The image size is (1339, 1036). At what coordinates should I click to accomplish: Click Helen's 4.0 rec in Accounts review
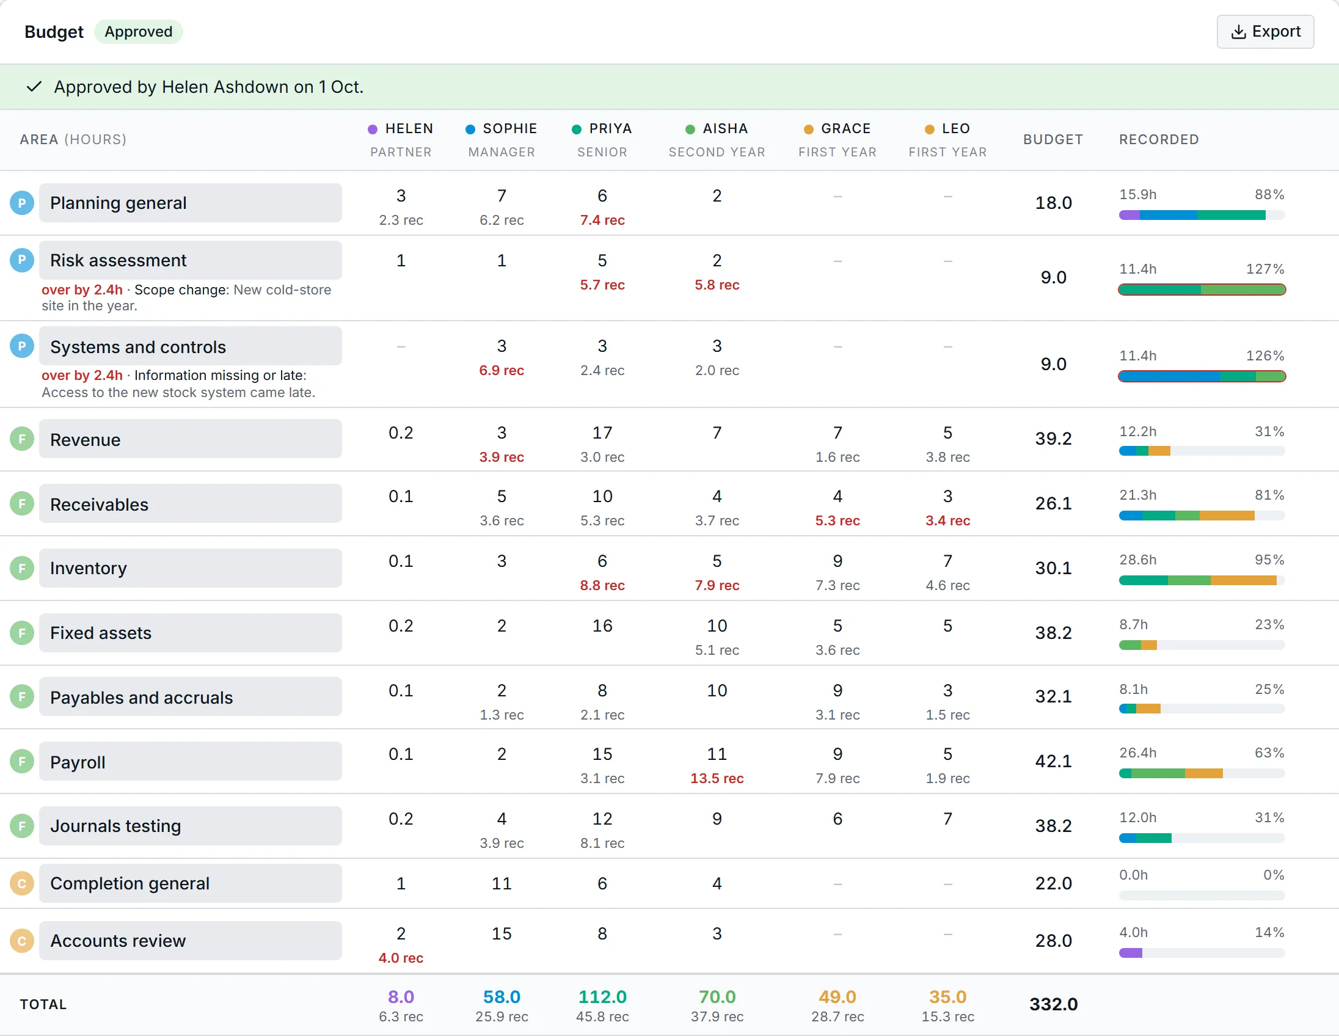(401, 958)
